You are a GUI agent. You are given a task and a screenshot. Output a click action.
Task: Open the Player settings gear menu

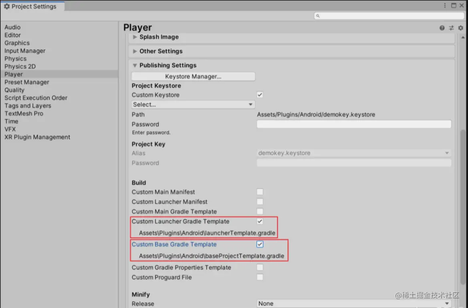click(x=460, y=28)
